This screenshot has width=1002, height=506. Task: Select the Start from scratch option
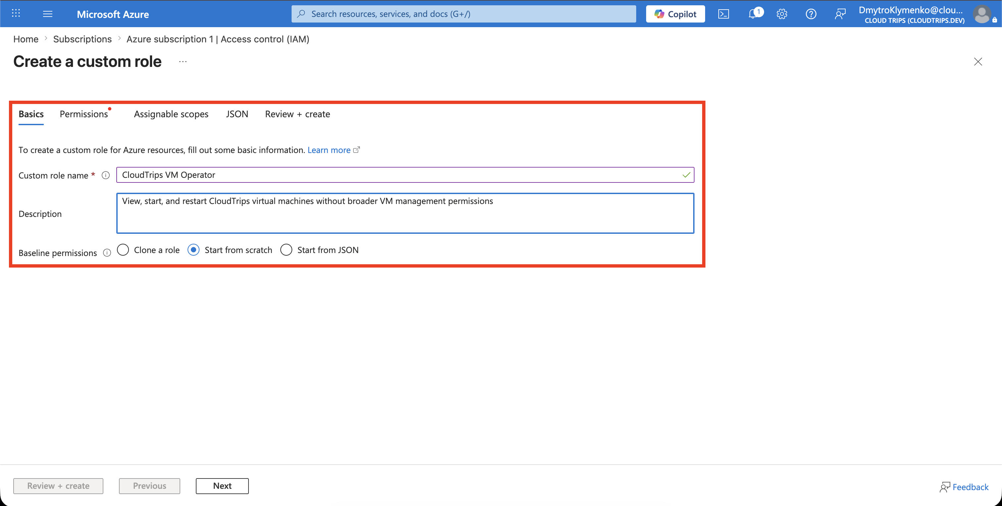point(193,250)
